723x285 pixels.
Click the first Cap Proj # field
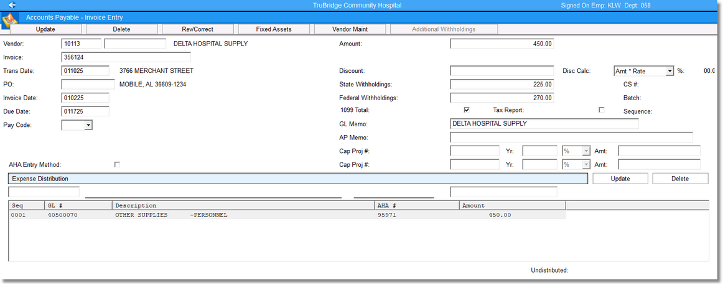click(x=475, y=151)
